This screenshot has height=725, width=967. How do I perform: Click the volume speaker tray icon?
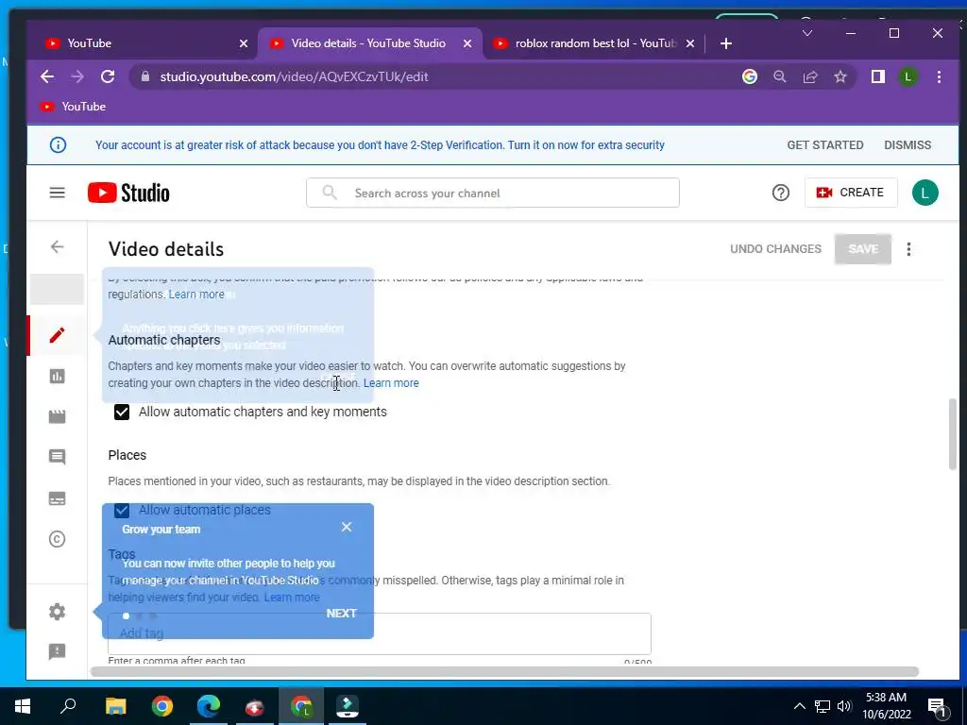(844, 706)
